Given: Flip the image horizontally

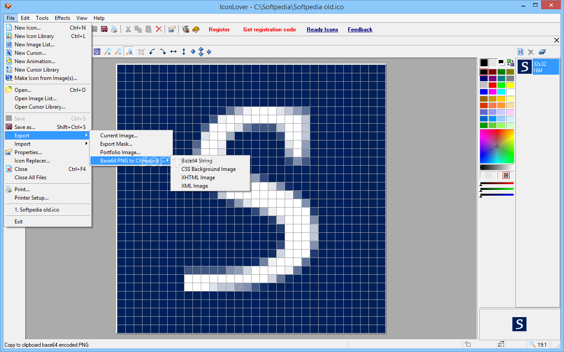Looking at the screenshot, I should click(x=173, y=52).
